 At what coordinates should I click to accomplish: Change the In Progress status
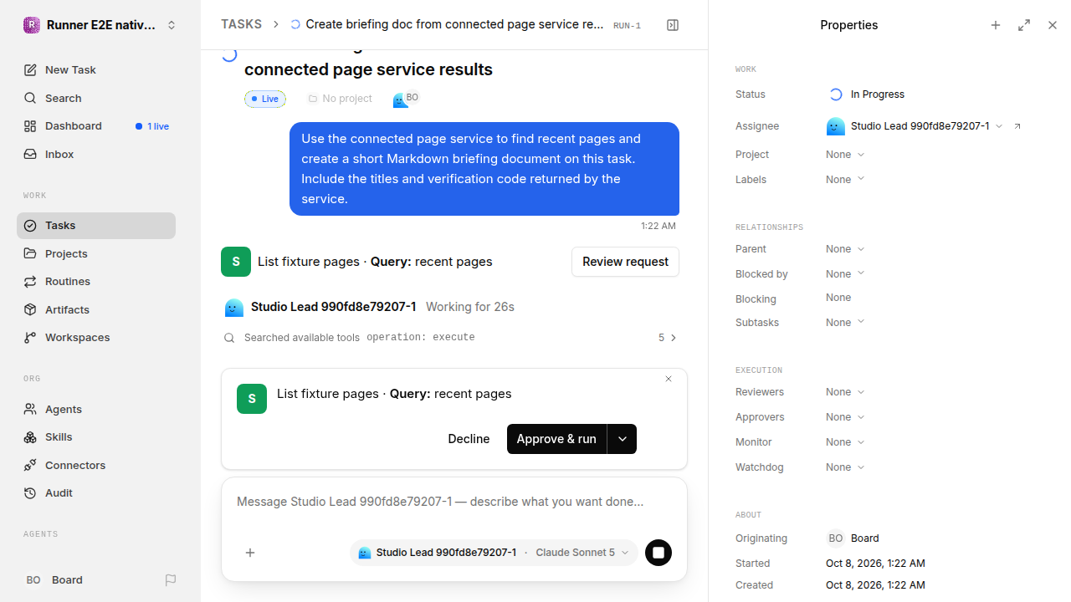pos(866,94)
